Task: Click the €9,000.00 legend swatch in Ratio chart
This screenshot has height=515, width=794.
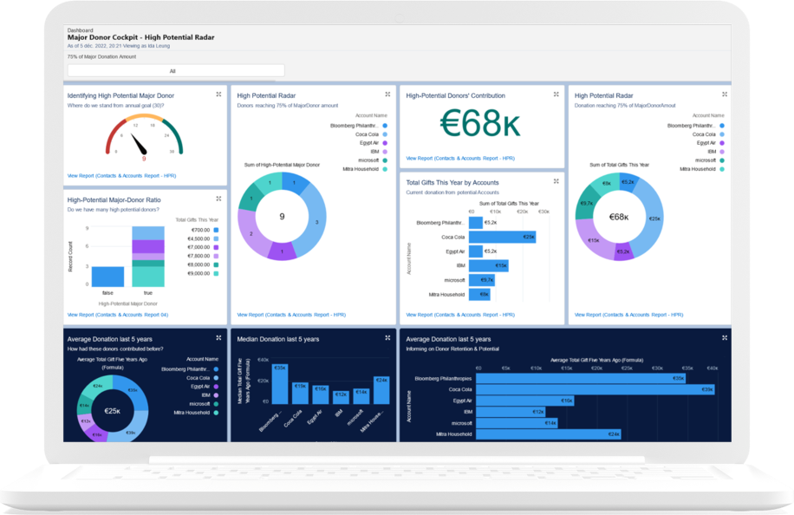Action: pyautogui.click(x=215, y=273)
